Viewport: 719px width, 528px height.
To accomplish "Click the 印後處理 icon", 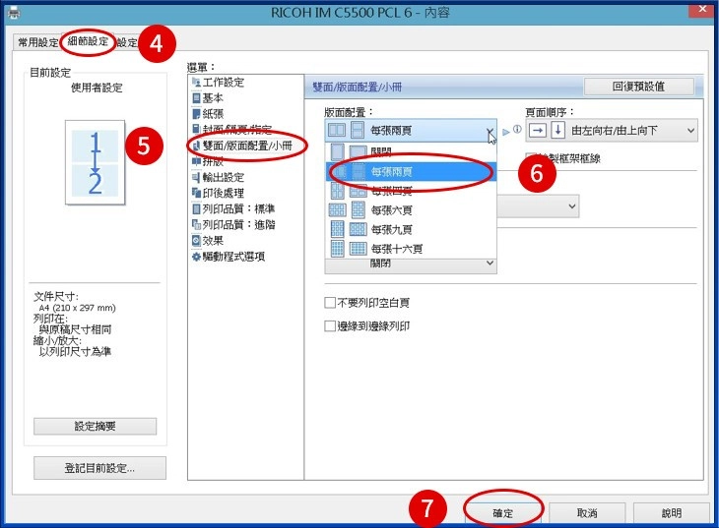I will pyautogui.click(x=196, y=193).
